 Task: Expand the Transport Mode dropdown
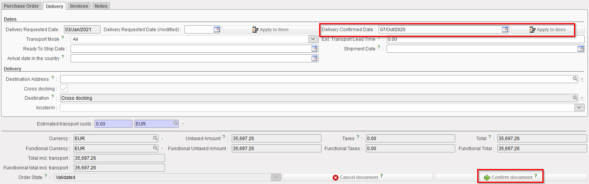pyautogui.click(x=313, y=39)
